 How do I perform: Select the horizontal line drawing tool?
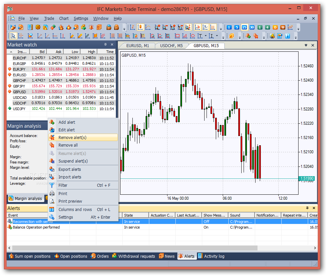click(55, 36)
